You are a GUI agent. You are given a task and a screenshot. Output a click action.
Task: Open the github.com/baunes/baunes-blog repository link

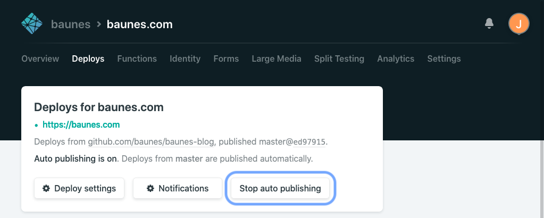coord(151,142)
